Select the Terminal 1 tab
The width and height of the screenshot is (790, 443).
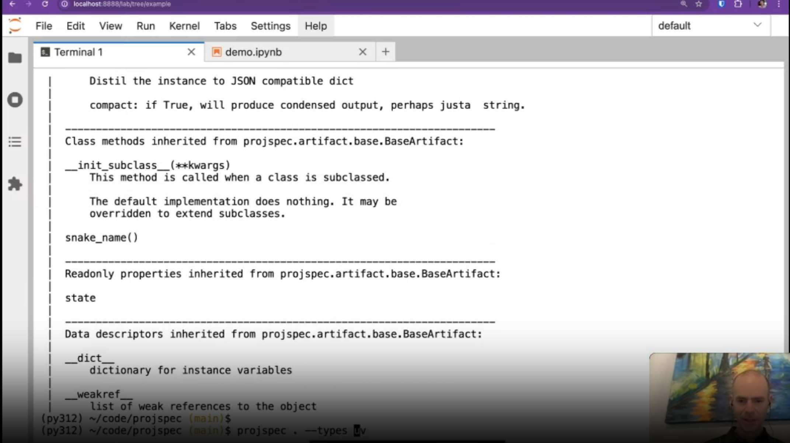click(79, 52)
